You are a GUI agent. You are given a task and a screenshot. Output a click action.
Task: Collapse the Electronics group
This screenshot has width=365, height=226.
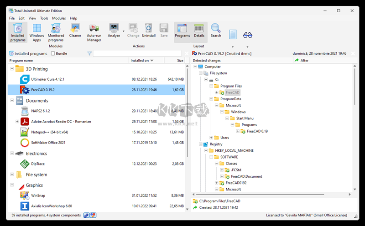(x=12, y=153)
